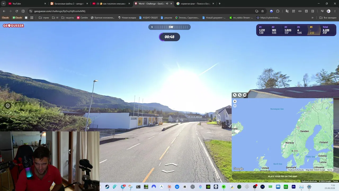339x191 pixels.
Task: Open ChatGPT from the taskbar
Action: tap(193, 187)
